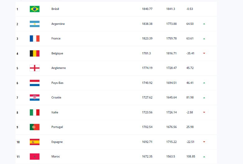Click the red down arrow for Belgique
Screen dimensions: 243x164
click(204, 53)
